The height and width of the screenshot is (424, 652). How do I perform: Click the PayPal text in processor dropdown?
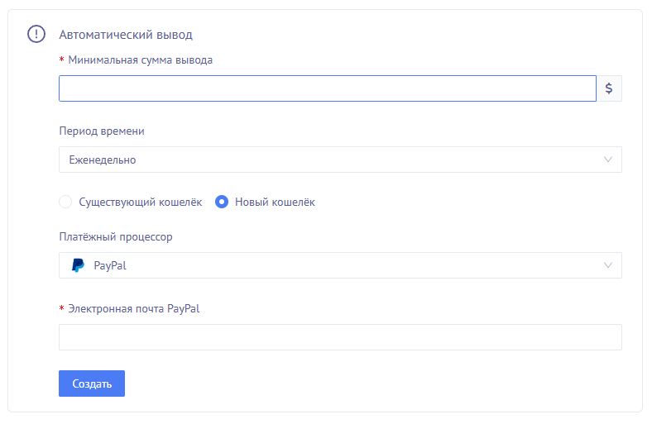click(110, 265)
